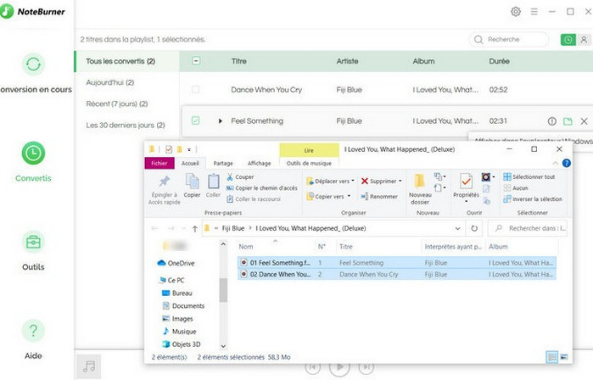Uncheck Feel Something checkbox

click(195, 120)
